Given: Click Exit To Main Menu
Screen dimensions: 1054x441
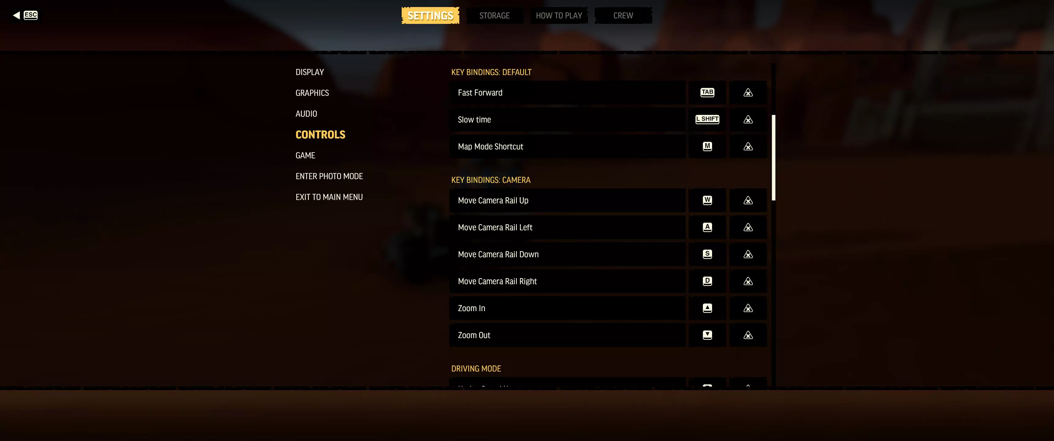Looking at the screenshot, I should pos(329,197).
